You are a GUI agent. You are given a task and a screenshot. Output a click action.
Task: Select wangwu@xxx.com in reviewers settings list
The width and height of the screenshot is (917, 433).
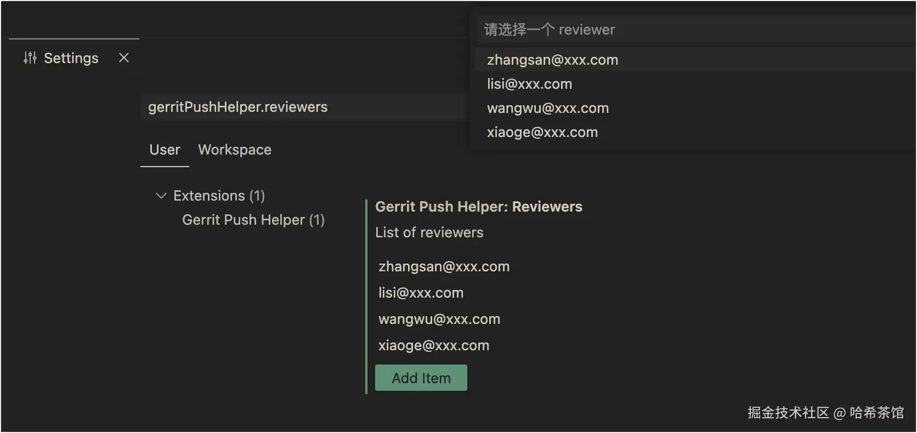[x=439, y=319]
